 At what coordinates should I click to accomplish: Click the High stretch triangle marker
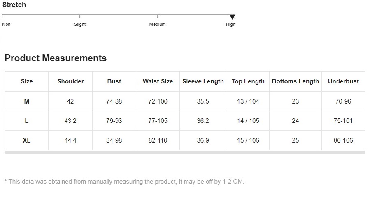232,17
